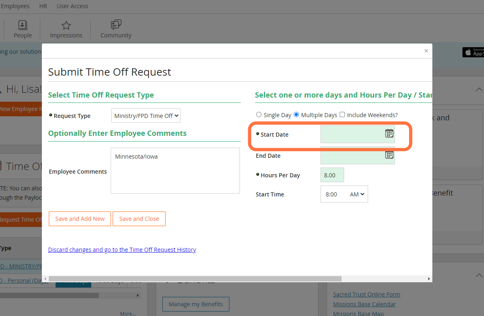
Task: Open the Community chat icon
Action: click(x=116, y=25)
